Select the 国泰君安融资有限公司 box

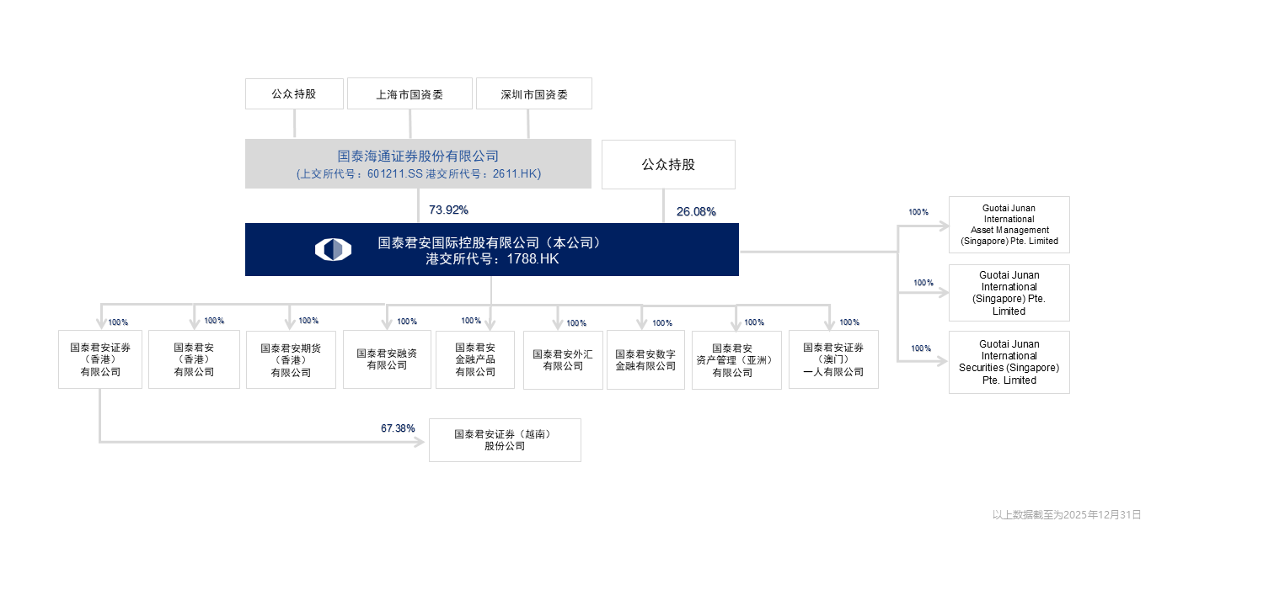click(x=387, y=359)
